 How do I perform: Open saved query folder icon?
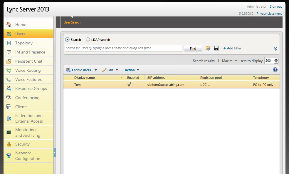(x=208, y=48)
